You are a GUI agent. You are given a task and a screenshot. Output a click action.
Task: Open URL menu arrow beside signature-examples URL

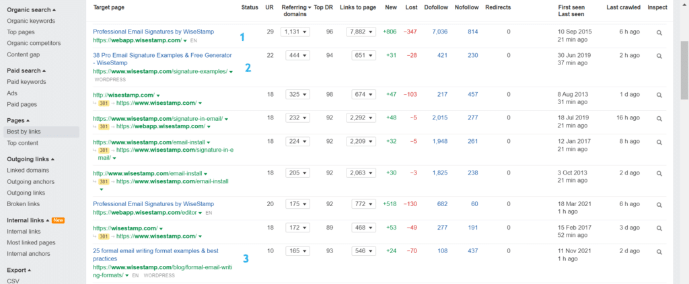coord(231,71)
